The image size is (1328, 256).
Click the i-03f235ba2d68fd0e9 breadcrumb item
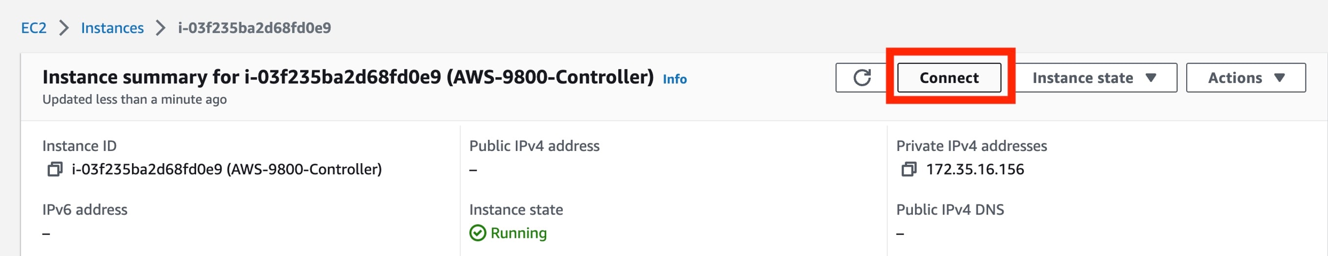click(x=254, y=28)
